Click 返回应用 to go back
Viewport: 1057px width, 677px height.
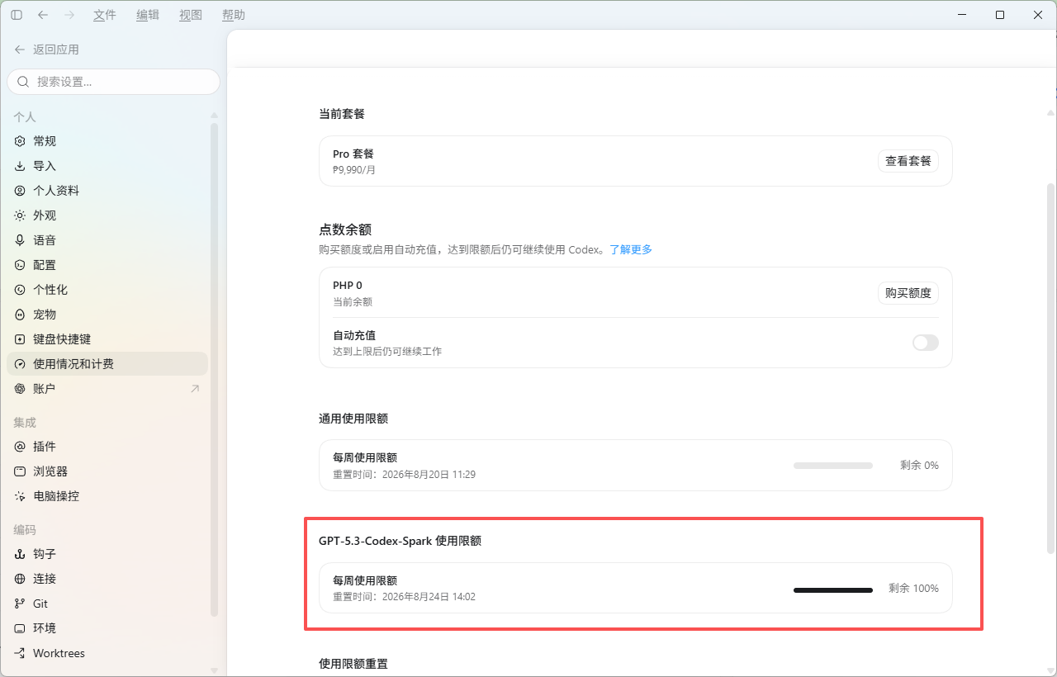pyautogui.click(x=47, y=50)
